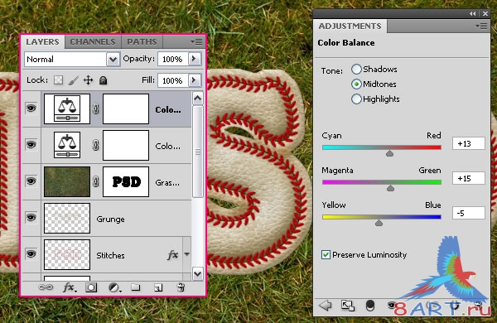497x323 pixels.
Task: Return to adjustment list arrow
Action: tap(326, 306)
